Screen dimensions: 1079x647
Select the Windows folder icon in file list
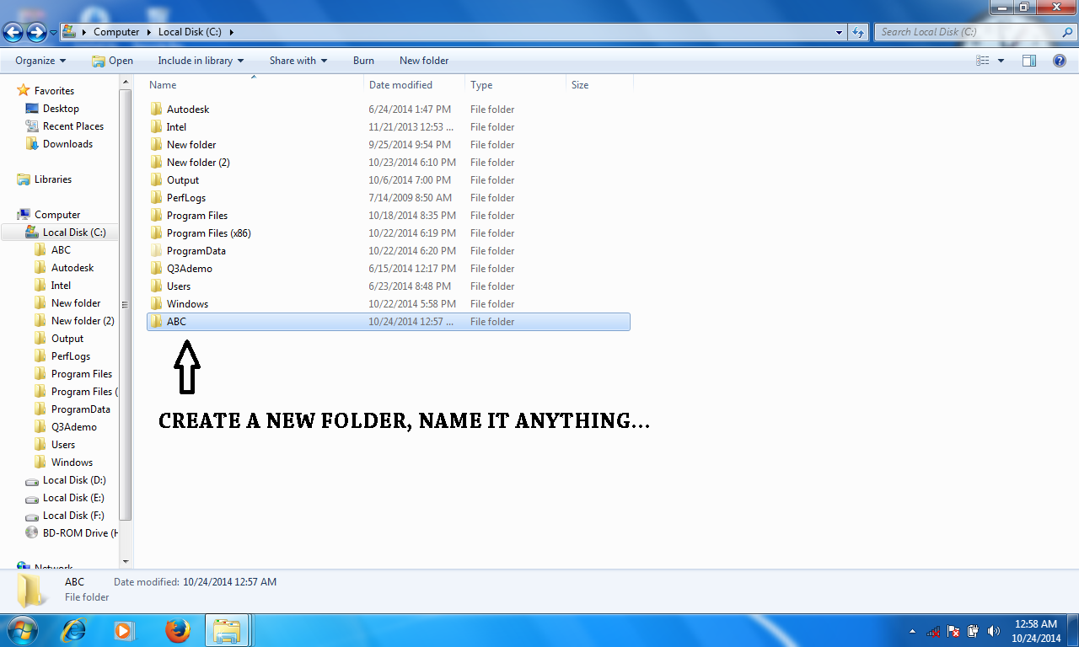156,304
